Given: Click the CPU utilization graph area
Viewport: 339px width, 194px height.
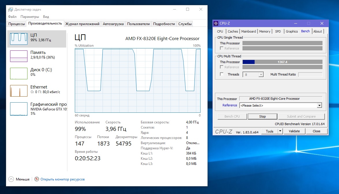Looking at the screenshot, I should point(138,80).
